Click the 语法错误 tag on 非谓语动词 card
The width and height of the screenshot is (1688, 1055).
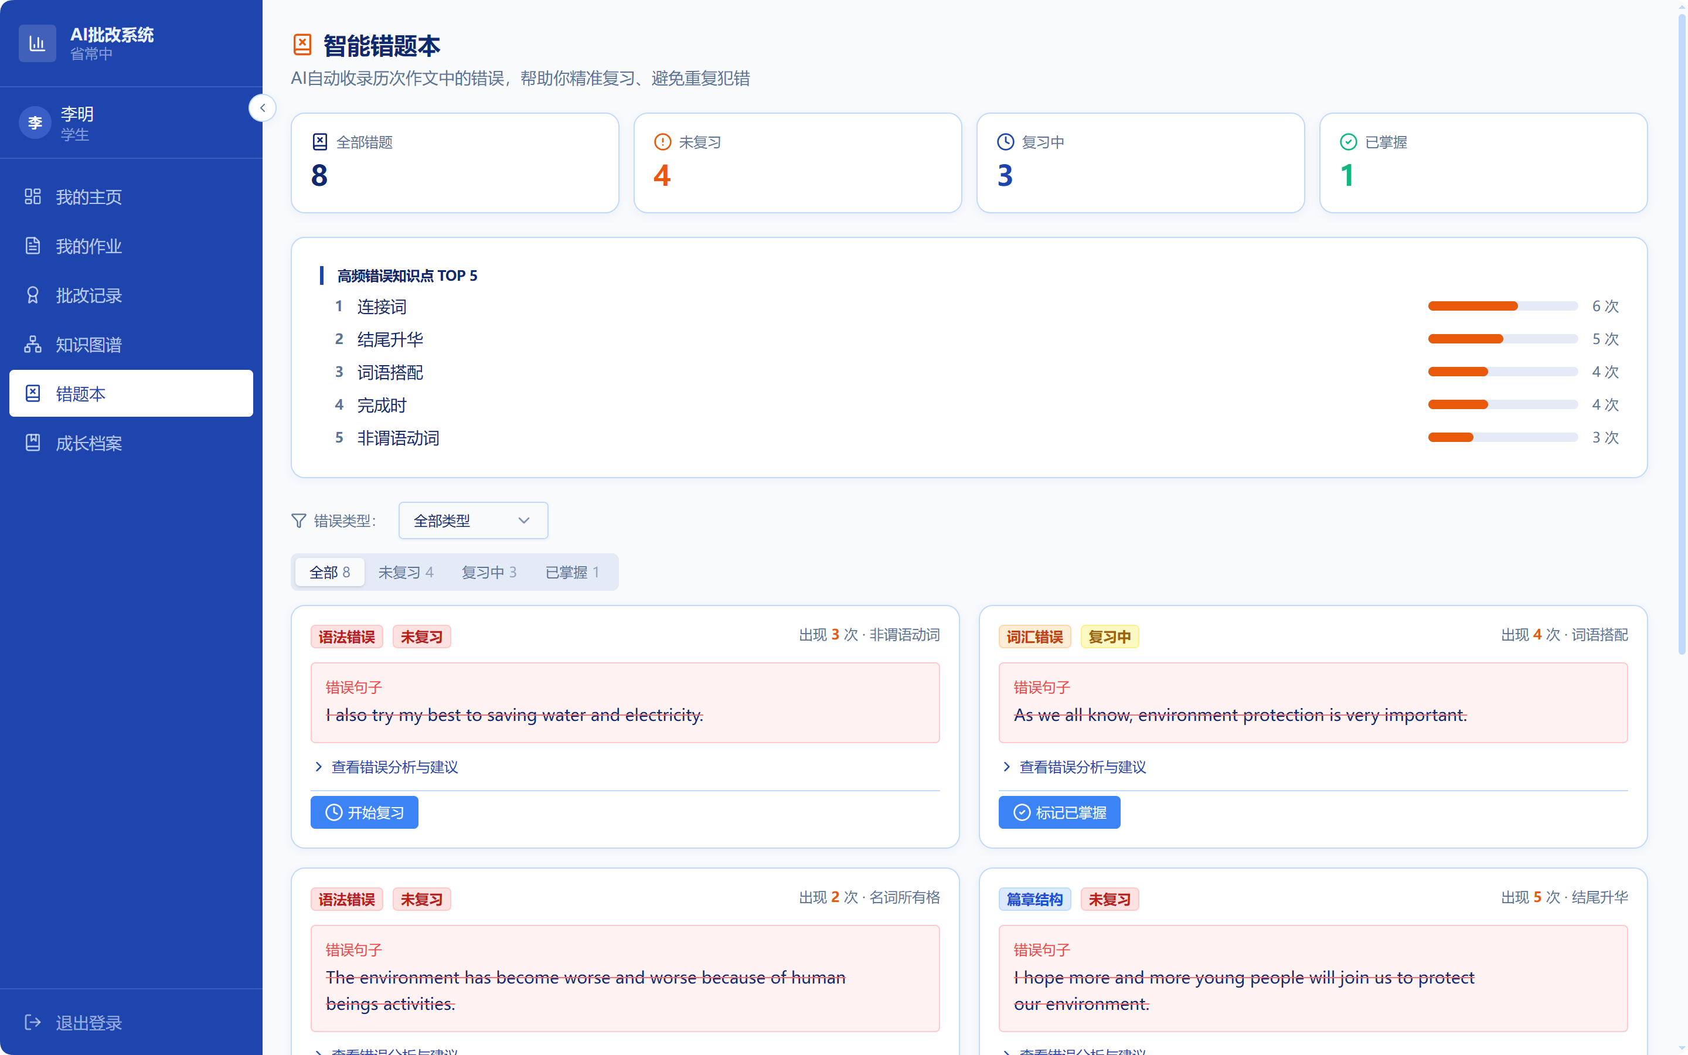click(346, 637)
